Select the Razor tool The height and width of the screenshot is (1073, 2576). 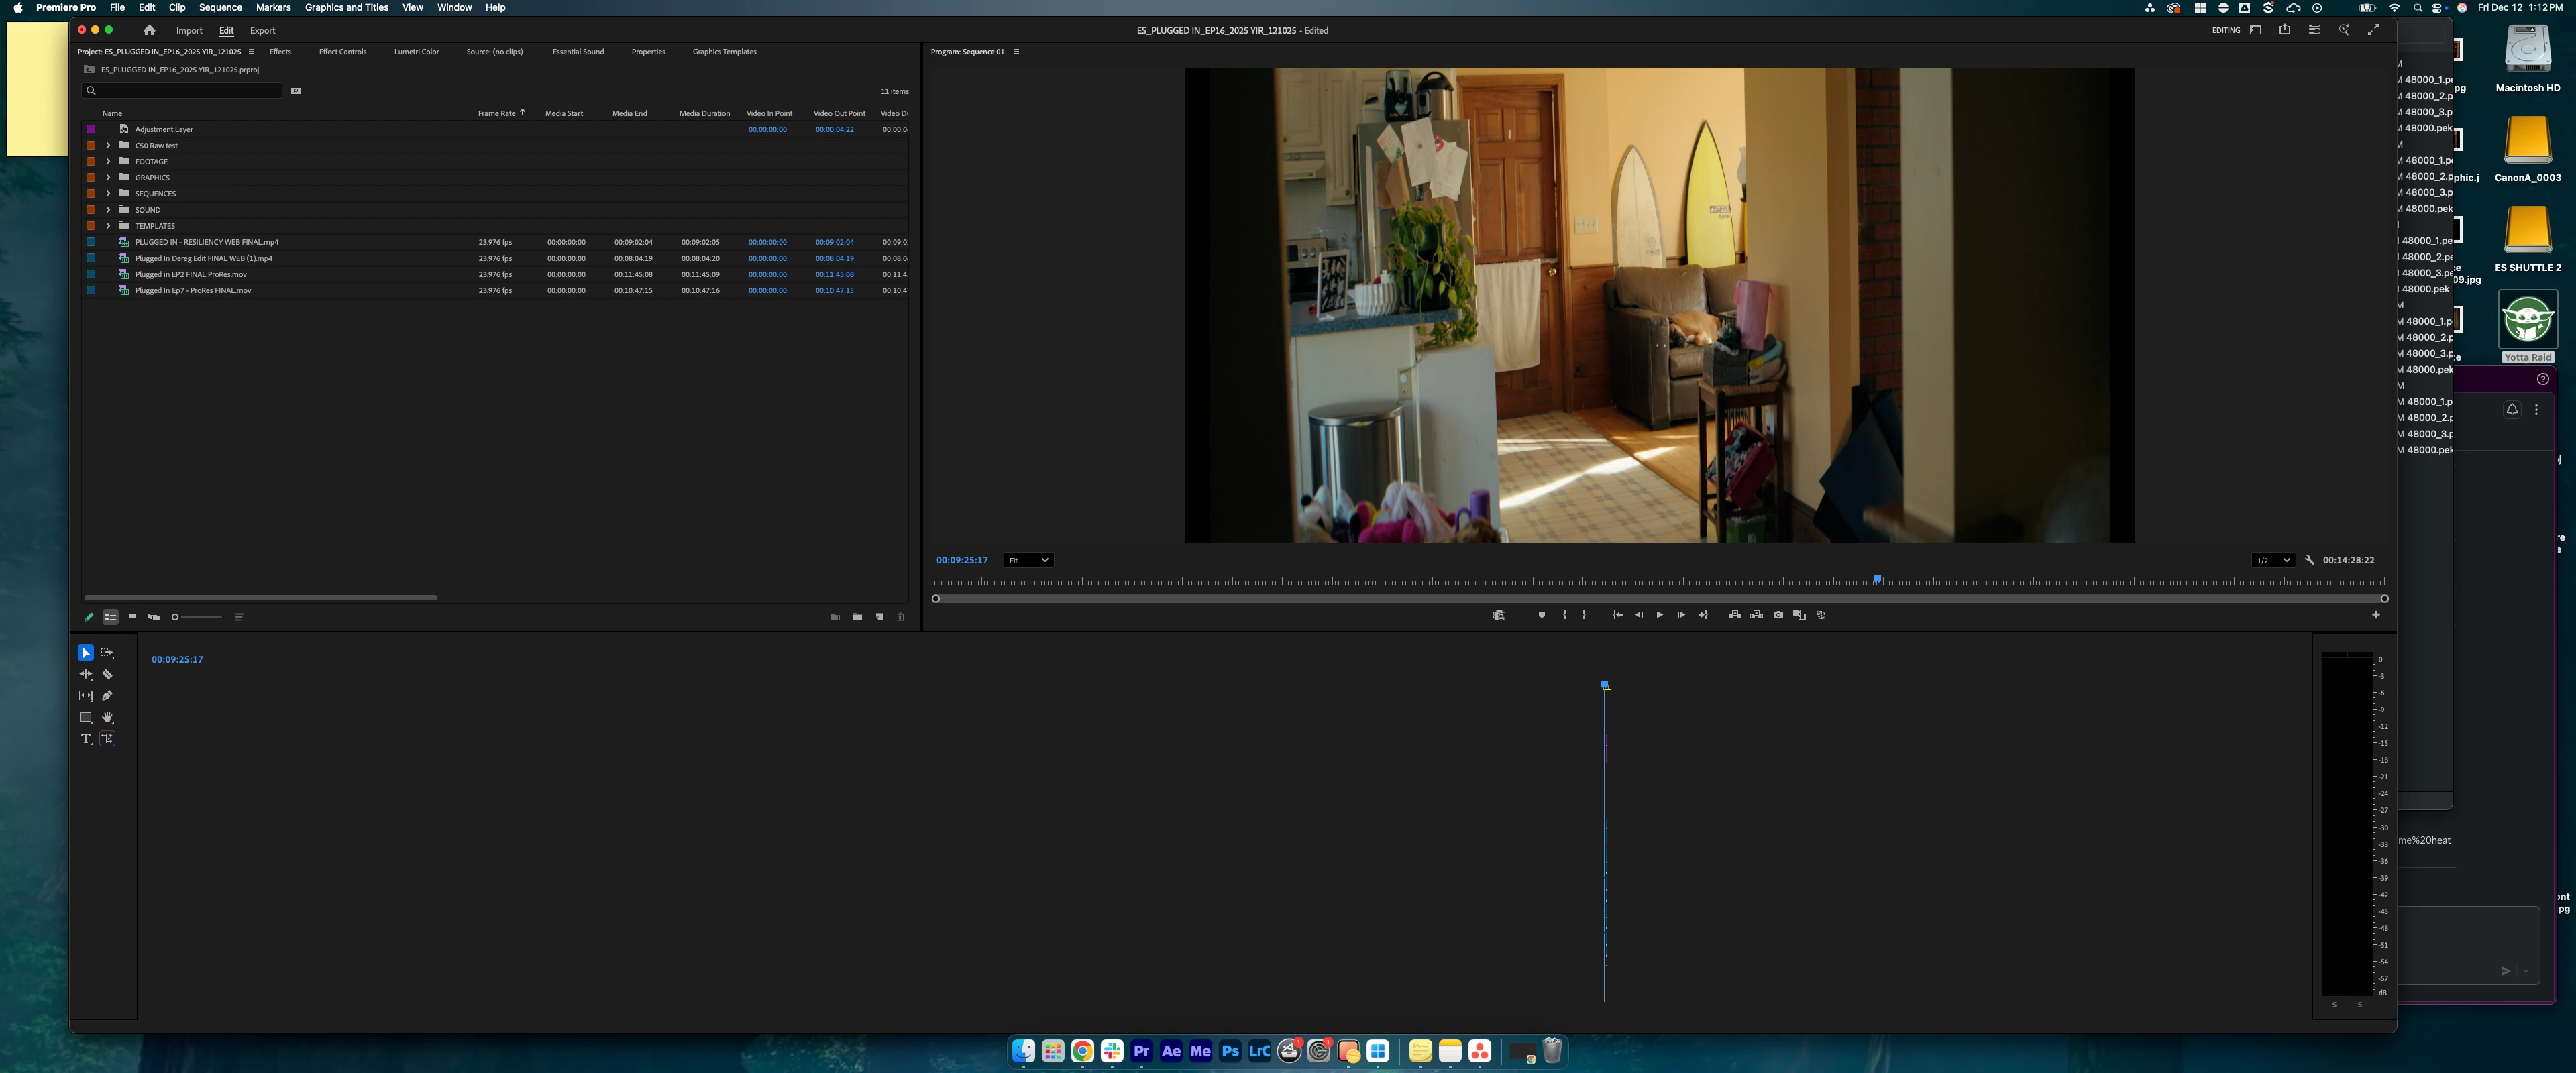click(107, 675)
